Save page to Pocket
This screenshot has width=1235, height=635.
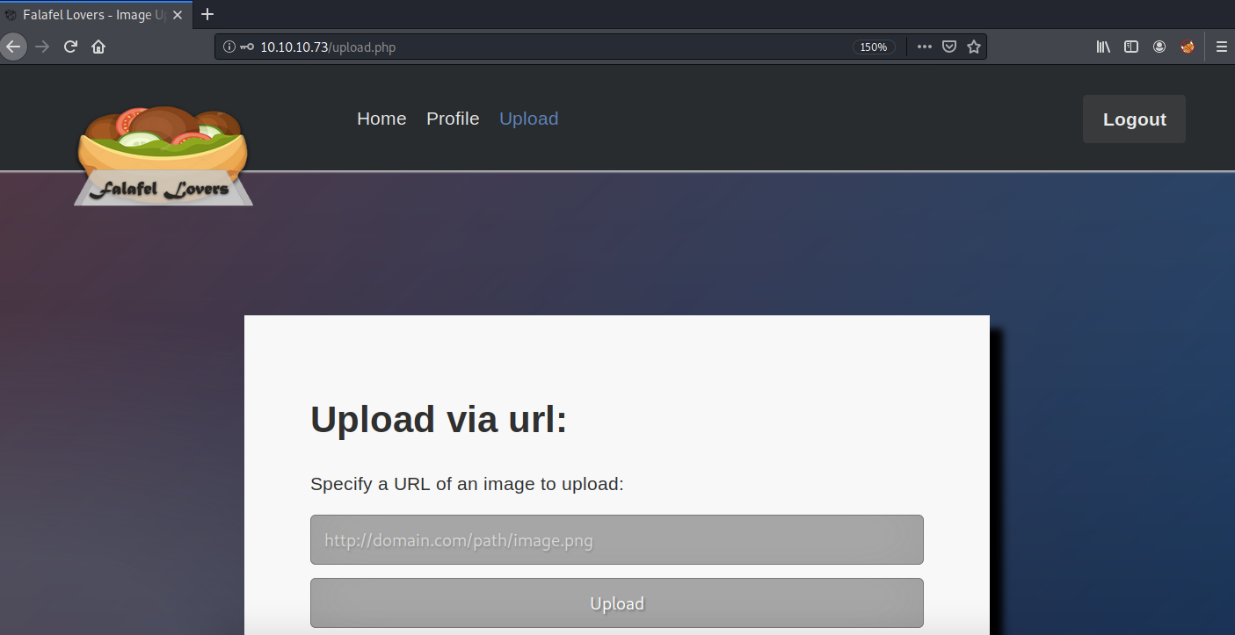click(949, 47)
